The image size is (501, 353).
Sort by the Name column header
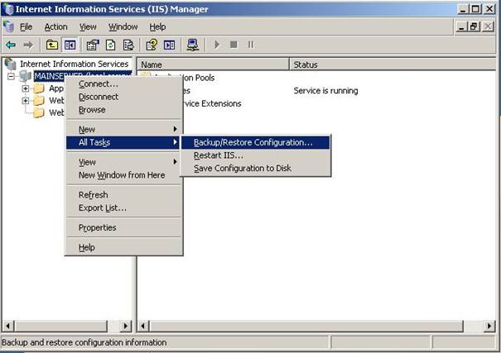click(x=213, y=64)
